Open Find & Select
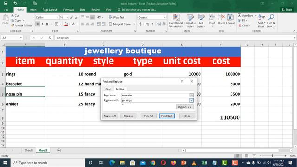 271,21
